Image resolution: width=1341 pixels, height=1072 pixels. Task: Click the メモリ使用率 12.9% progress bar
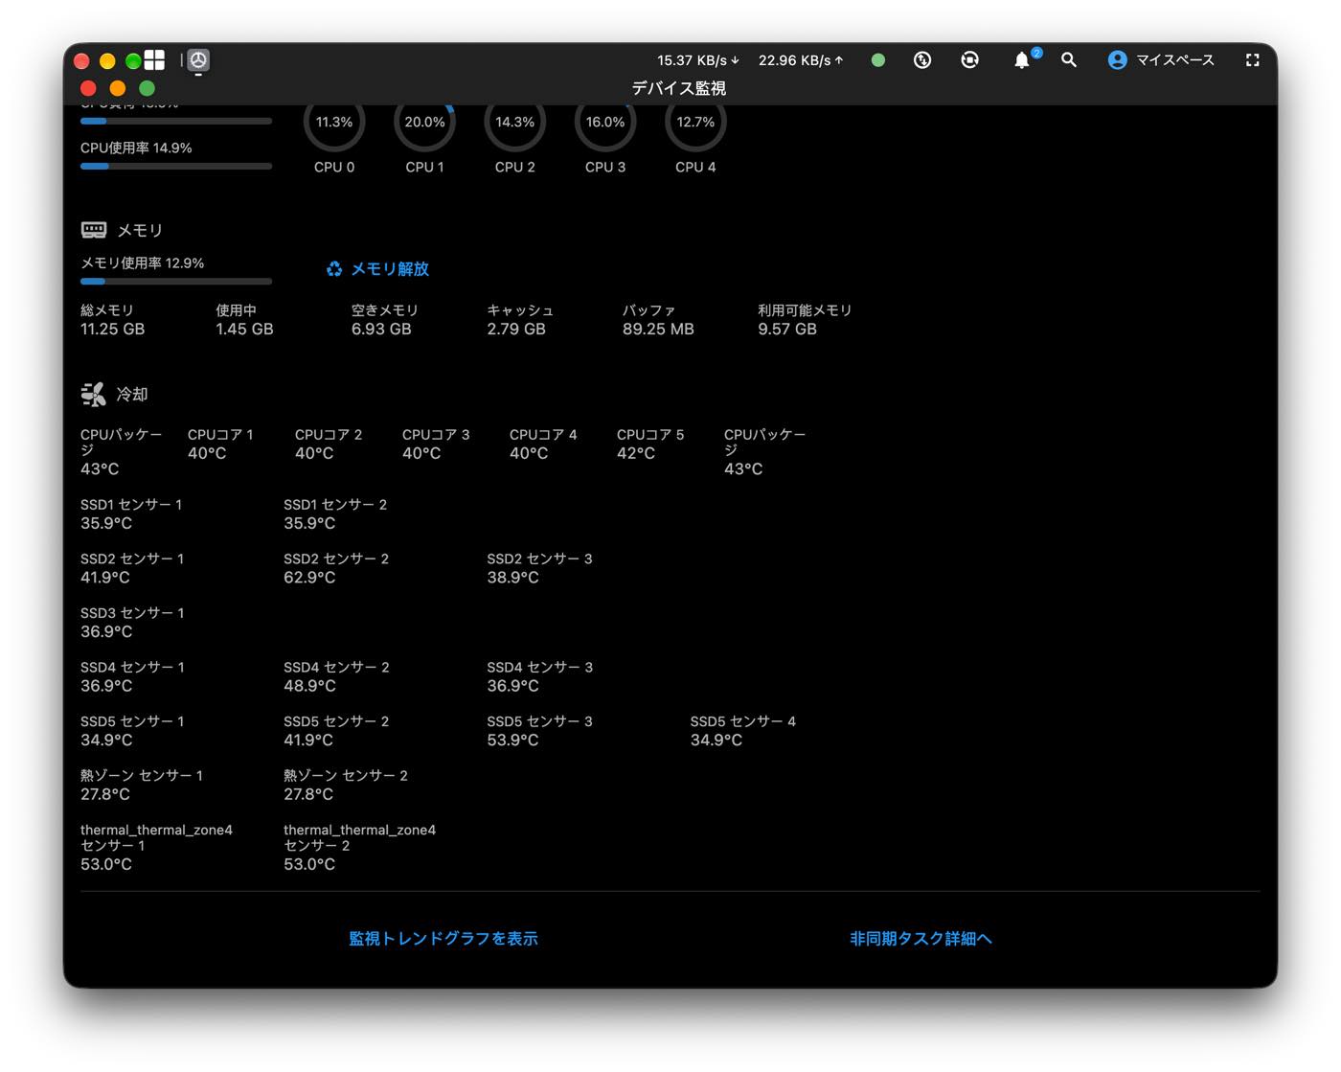pyautogui.click(x=176, y=282)
